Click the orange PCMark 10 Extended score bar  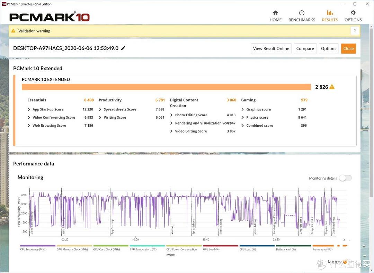point(166,87)
